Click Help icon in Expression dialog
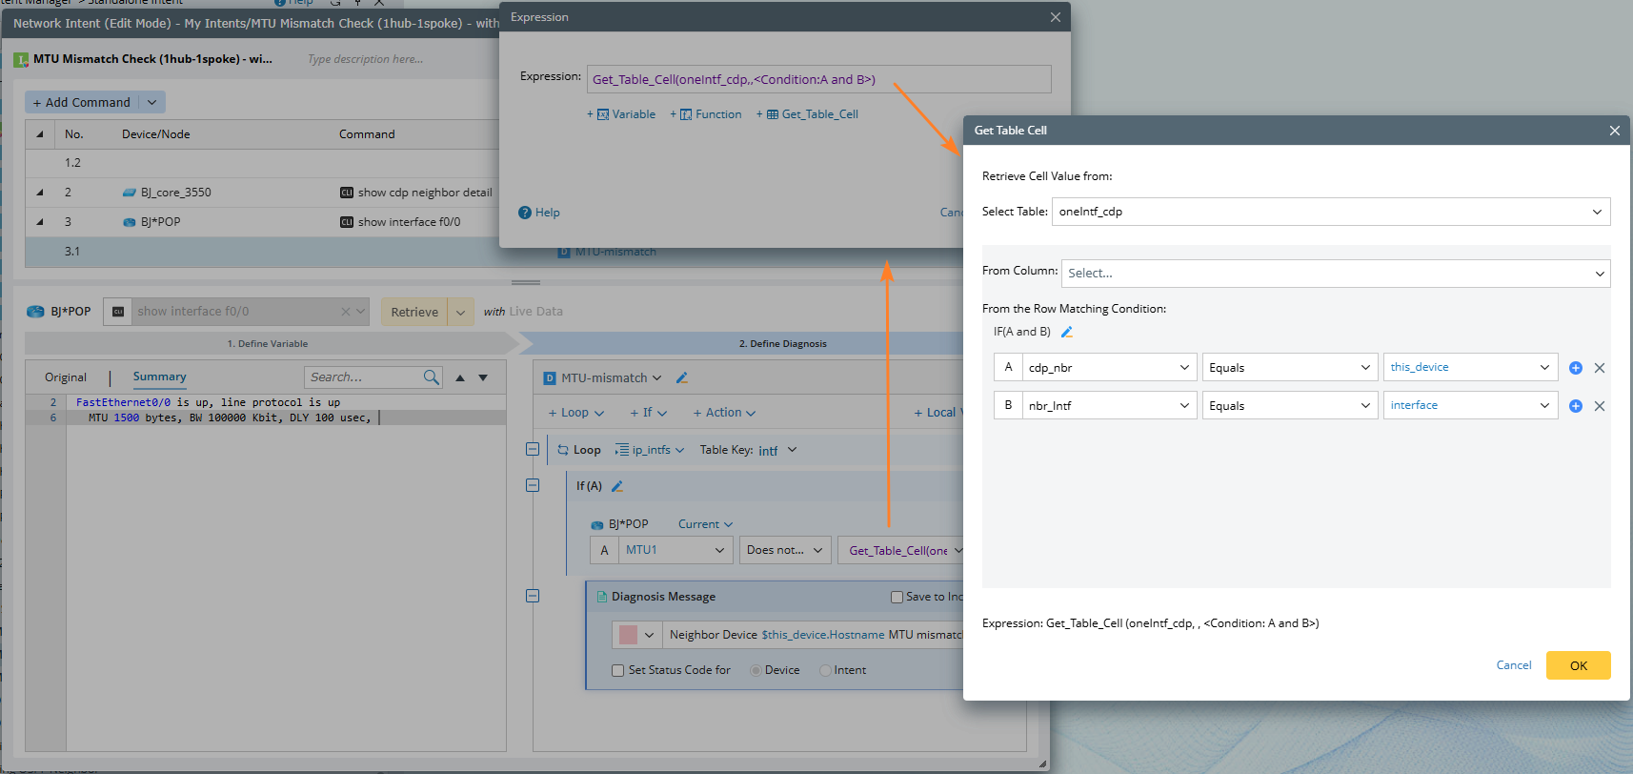Viewport: 1633px width, 774px height. [x=525, y=213]
